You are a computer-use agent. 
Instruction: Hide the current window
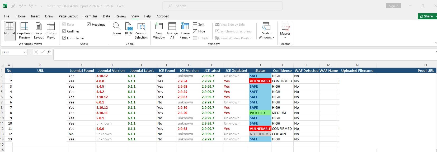(x=199, y=31)
